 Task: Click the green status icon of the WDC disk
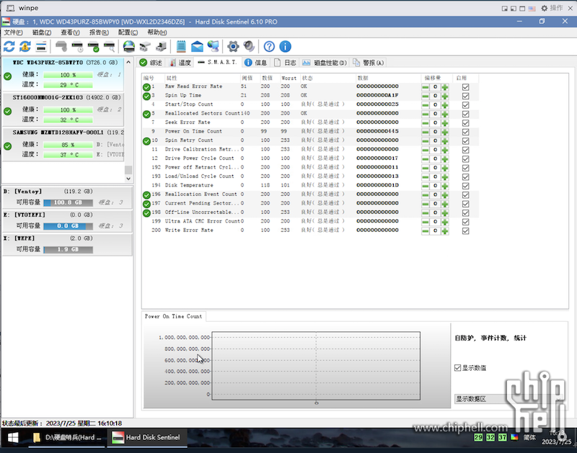(7, 76)
